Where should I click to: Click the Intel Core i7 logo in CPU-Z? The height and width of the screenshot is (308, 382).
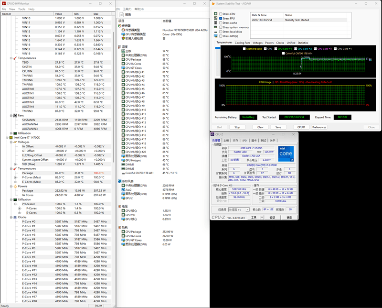(286, 154)
